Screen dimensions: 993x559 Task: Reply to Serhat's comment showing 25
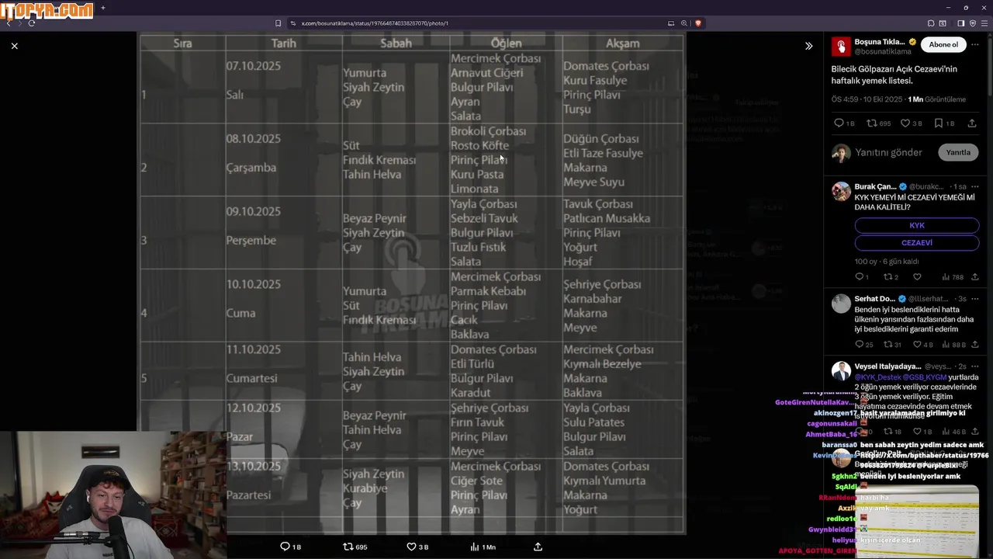click(x=860, y=345)
